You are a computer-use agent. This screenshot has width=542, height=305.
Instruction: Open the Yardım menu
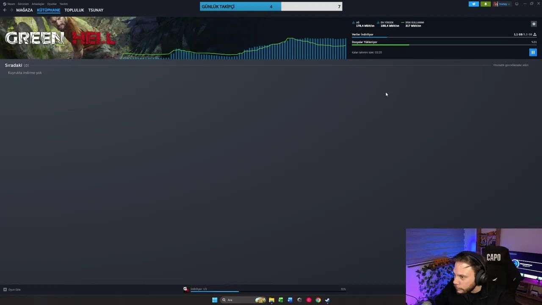64,4
